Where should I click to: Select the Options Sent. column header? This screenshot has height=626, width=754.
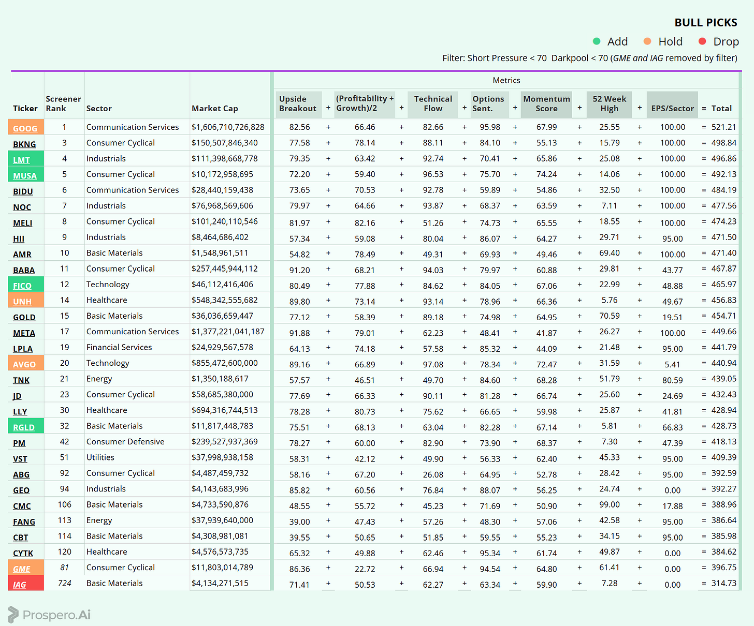[488, 103]
